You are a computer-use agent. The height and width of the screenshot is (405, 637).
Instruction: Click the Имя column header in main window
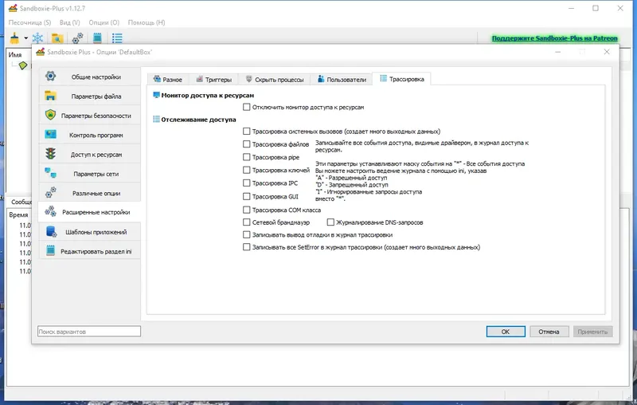click(x=15, y=54)
